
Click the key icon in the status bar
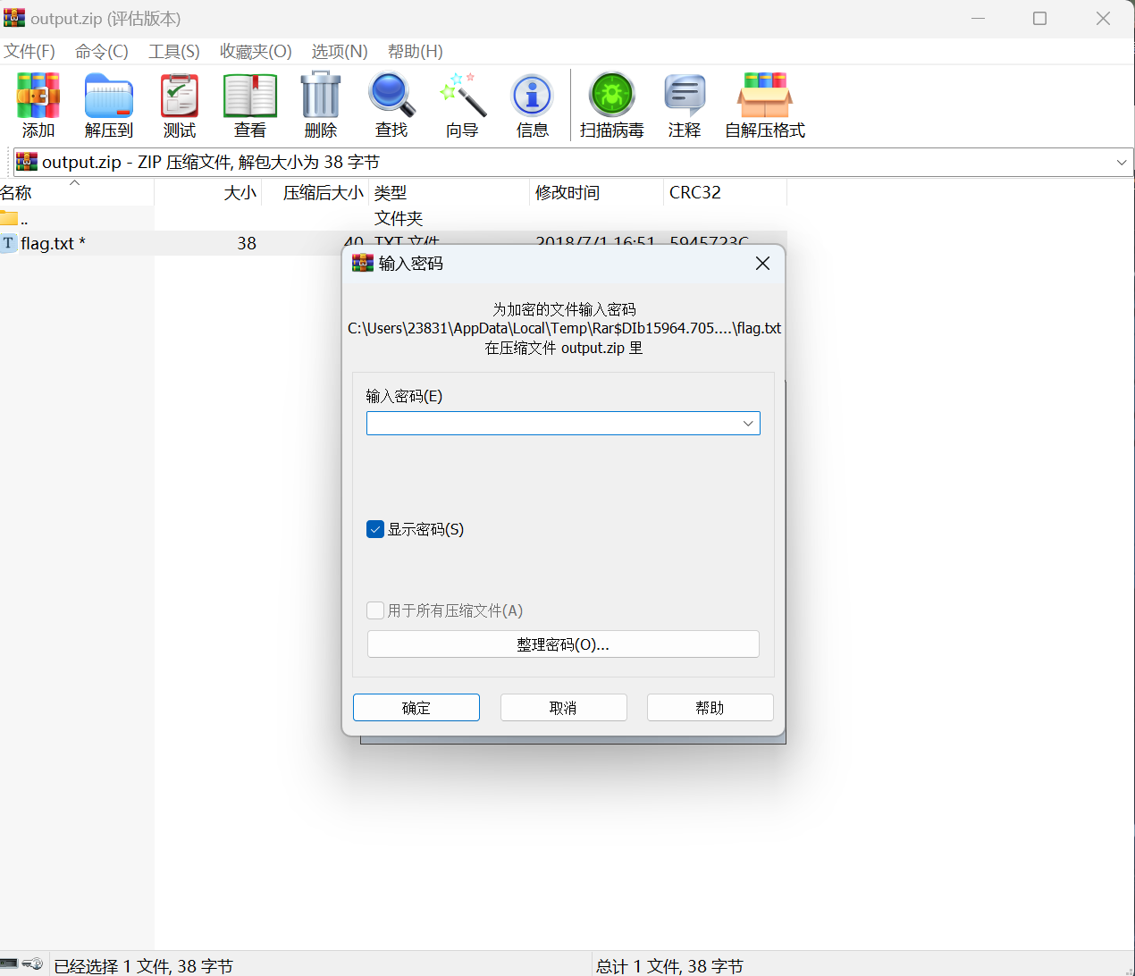pyautogui.click(x=33, y=963)
